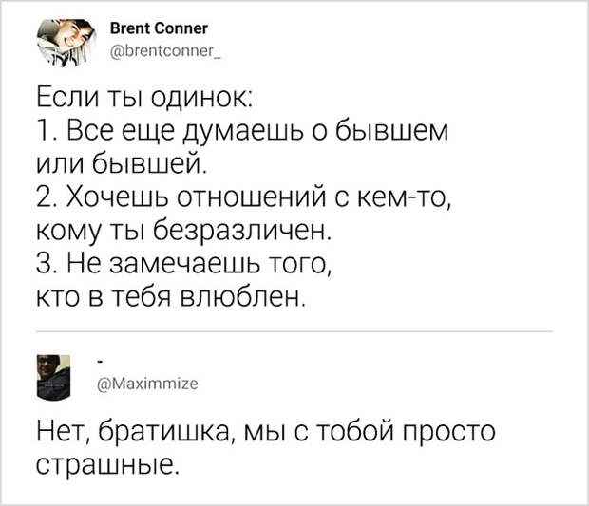Click the line "3. Не замечаешь того,"
Image resolution: width=589 pixels, height=506 pixels.
coord(184,262)
